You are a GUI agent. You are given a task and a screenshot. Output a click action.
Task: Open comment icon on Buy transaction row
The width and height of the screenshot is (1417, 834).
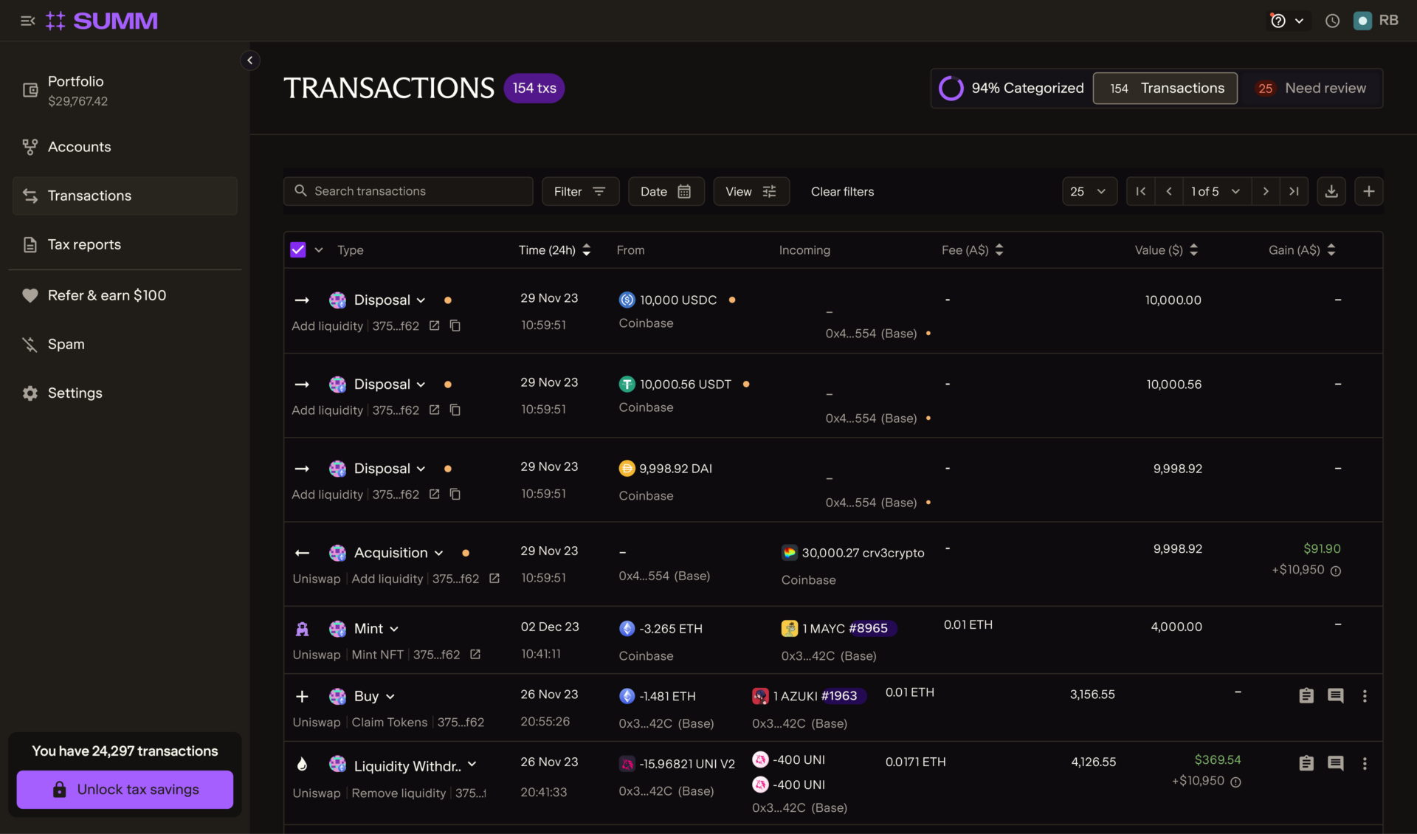(1335, 696)
